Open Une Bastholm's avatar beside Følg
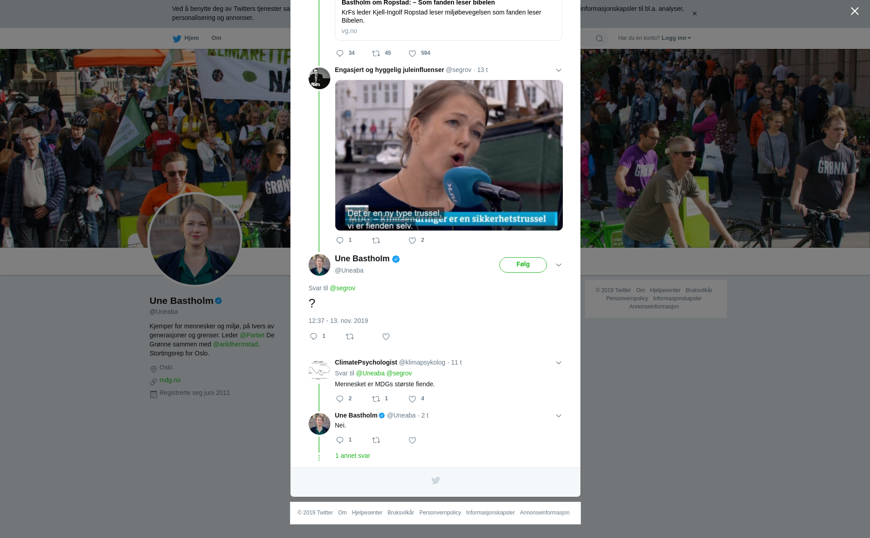The height and width of the screenshot is (538, 870). point(319,265)
